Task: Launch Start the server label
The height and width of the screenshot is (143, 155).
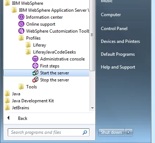Action: tap(54, 73)
